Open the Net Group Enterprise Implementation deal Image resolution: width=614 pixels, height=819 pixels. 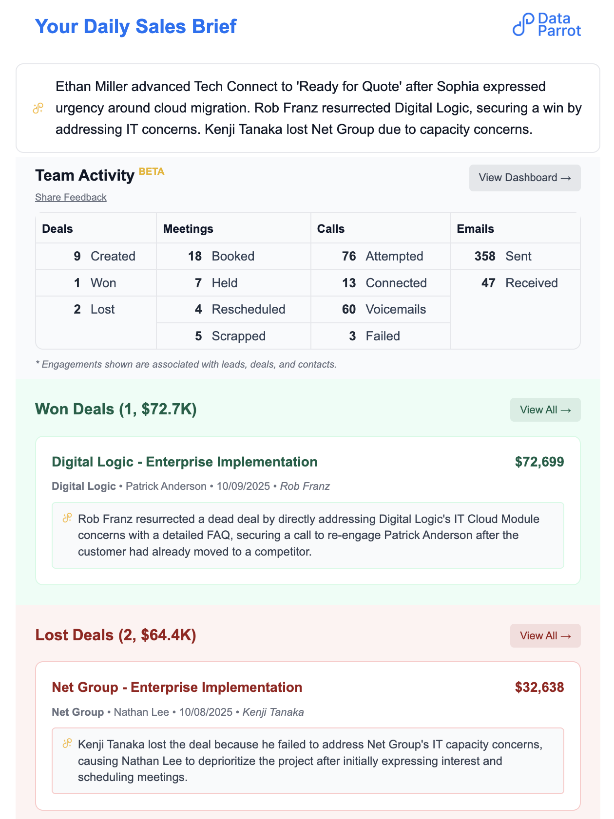pyautogui.click(x=177, y=688)
